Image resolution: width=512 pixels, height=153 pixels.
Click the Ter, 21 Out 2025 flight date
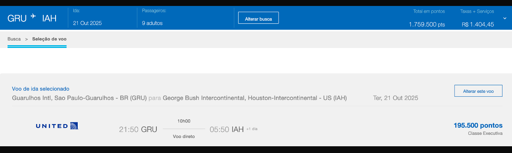pyautogui.click(x=396, y=98)
